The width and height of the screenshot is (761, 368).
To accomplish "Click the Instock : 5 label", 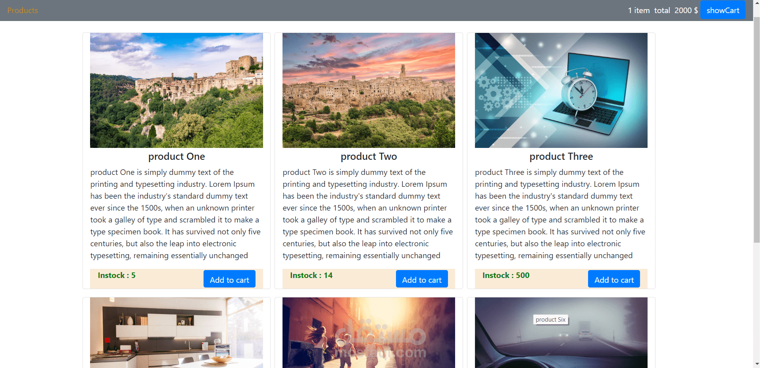I will [117, 275].
